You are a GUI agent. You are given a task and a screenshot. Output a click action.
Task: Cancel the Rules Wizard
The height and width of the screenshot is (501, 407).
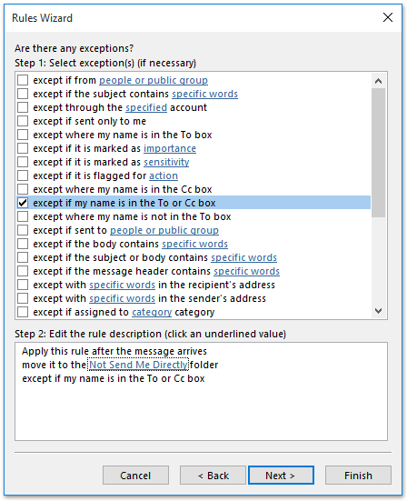click(x=135, y=476)
